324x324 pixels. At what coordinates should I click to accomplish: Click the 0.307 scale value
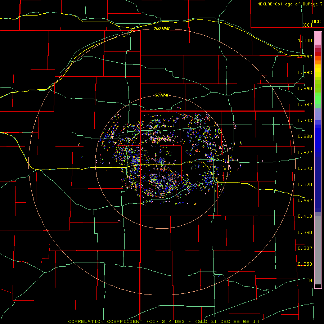pyautogui.click(x=305, y=248)
